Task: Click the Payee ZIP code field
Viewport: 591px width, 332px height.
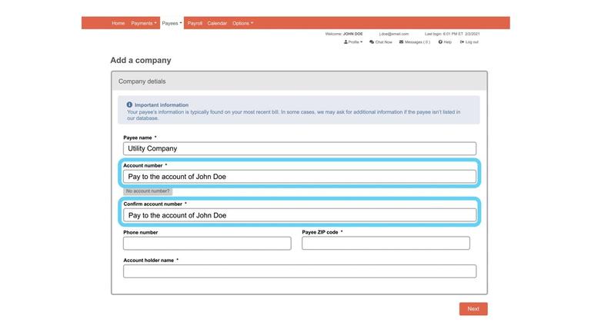Action: tap(386, 243)
